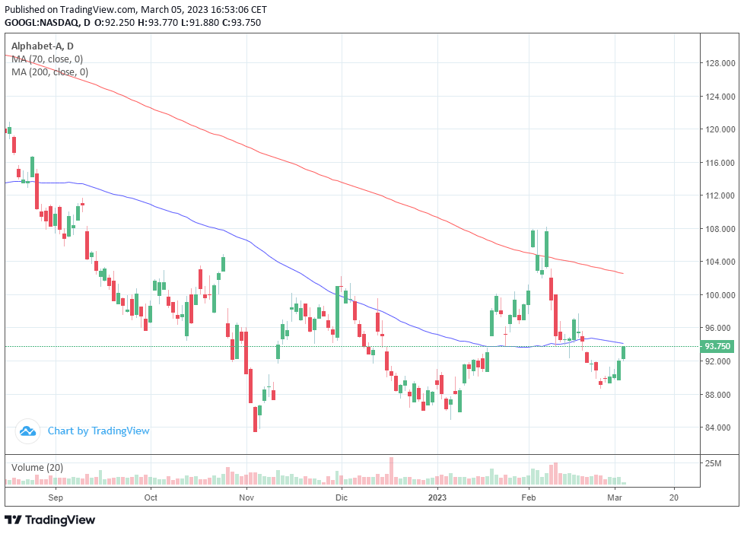744x534 pixels.
Task: Click the 84.000 price axis label
Action: pos(718,428)
